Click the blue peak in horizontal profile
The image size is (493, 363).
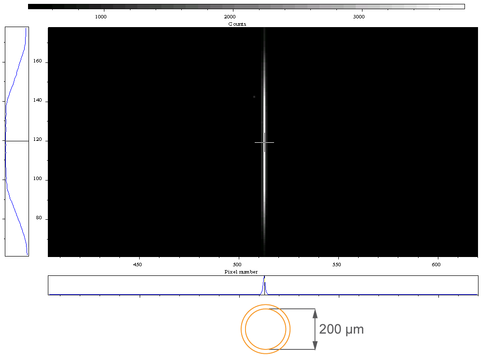point(264,285)
